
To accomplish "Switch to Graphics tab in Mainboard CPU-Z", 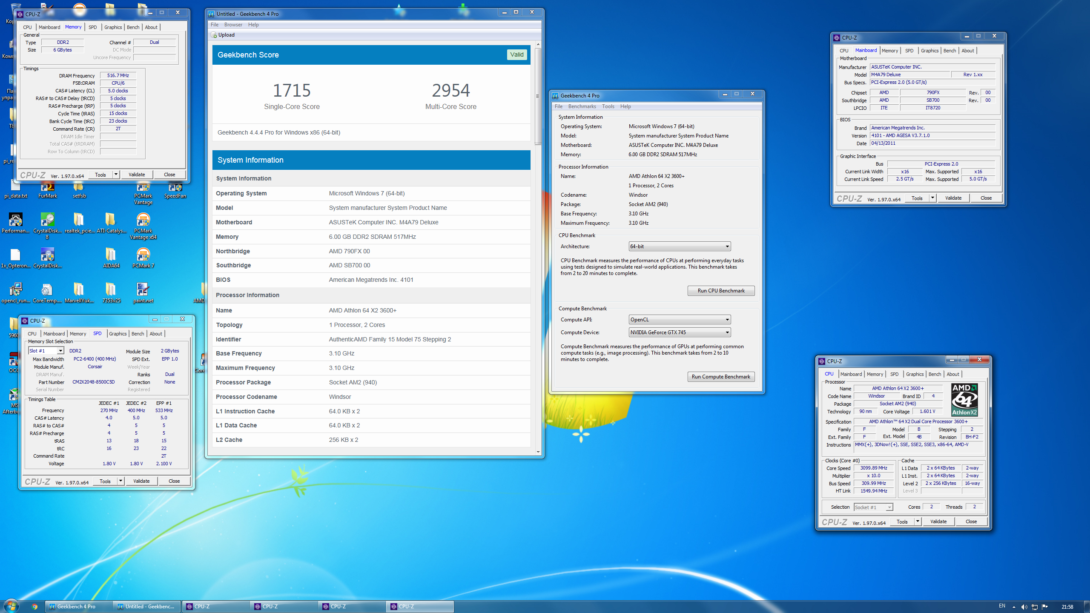I will pos(929,51).
